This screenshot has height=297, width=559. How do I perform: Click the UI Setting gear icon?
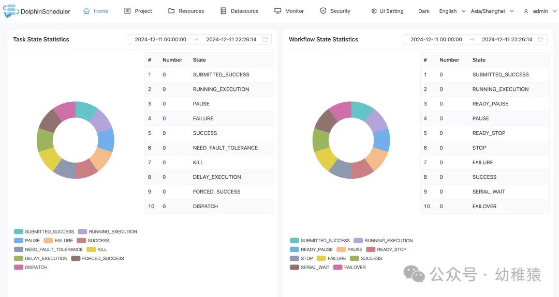[374, 11]
